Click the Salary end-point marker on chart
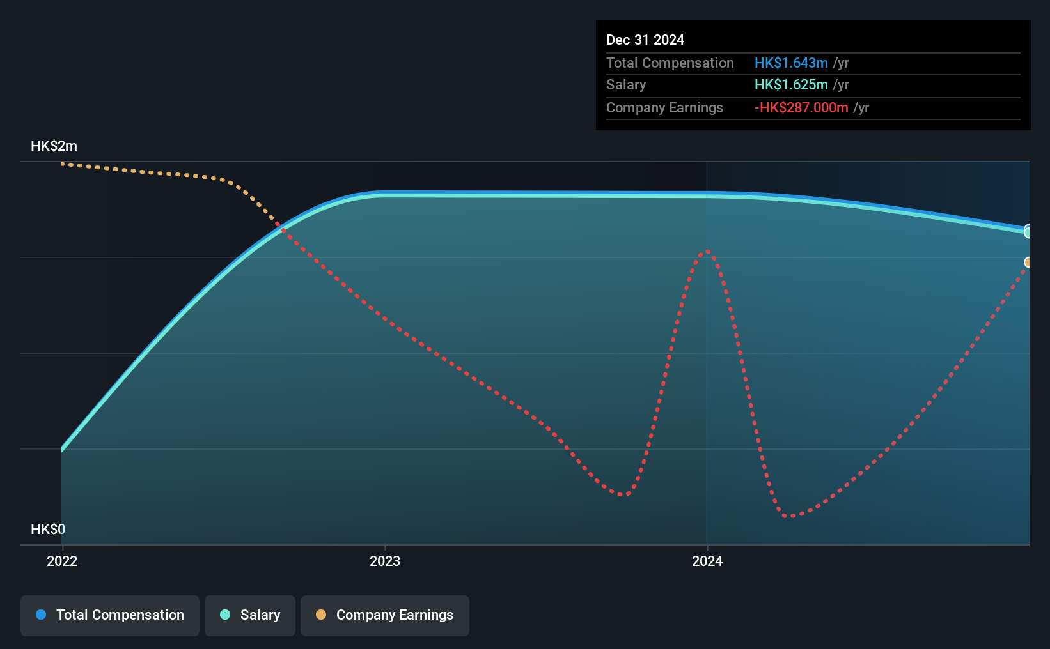Viewport: 1050px width, 649px height. tap(1028, 233)
